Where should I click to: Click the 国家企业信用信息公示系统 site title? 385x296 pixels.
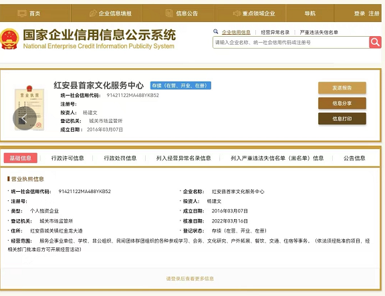[x=99, y=35]
